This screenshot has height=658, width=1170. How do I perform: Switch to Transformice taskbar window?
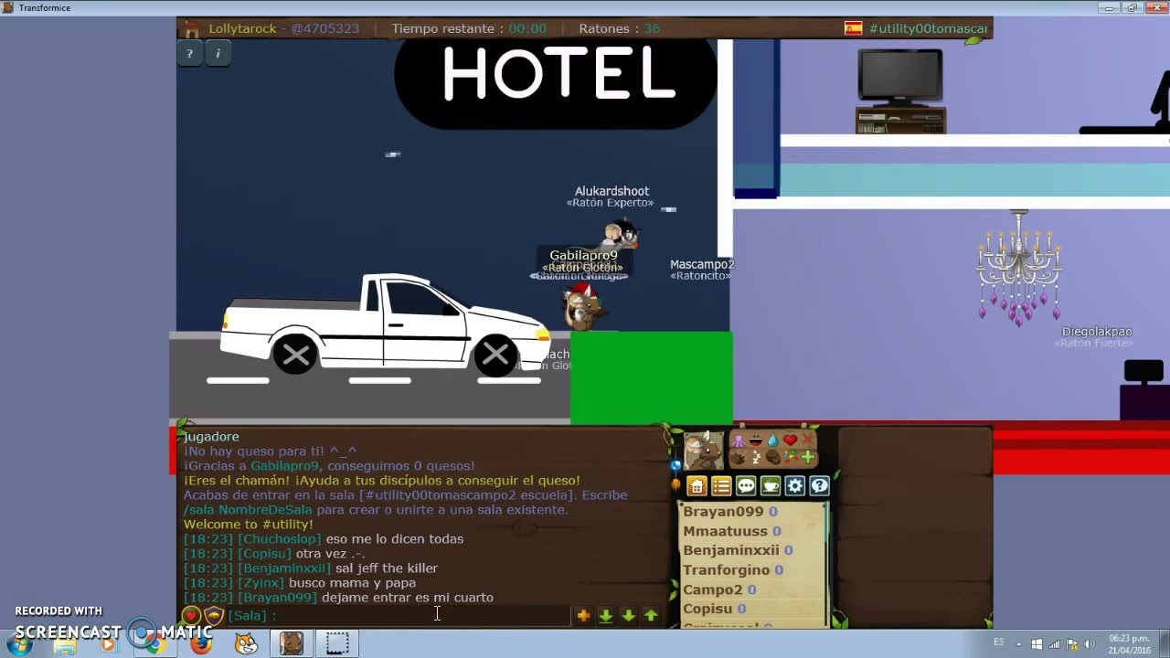tap(292, 643)
